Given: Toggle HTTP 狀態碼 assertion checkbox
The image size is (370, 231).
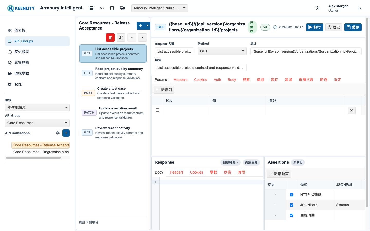Looking at the screenshot, I should click(291, 195).
